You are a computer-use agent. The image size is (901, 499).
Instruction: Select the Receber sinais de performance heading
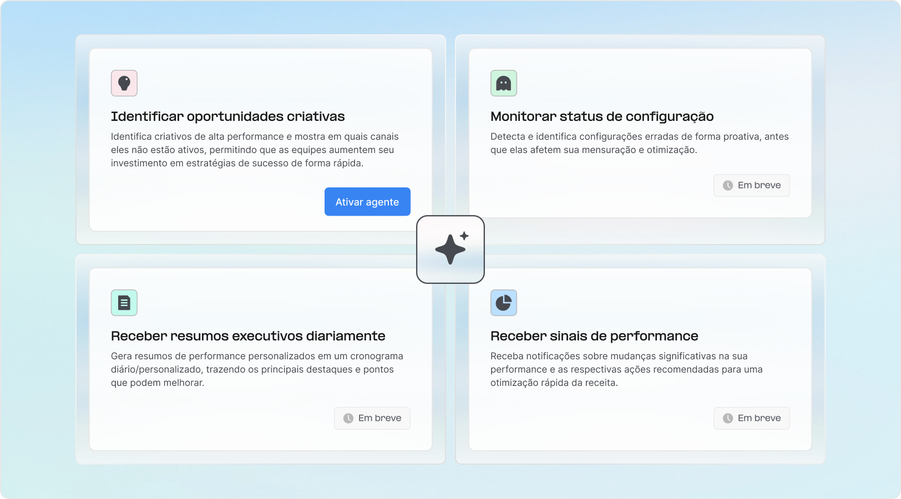594,336
